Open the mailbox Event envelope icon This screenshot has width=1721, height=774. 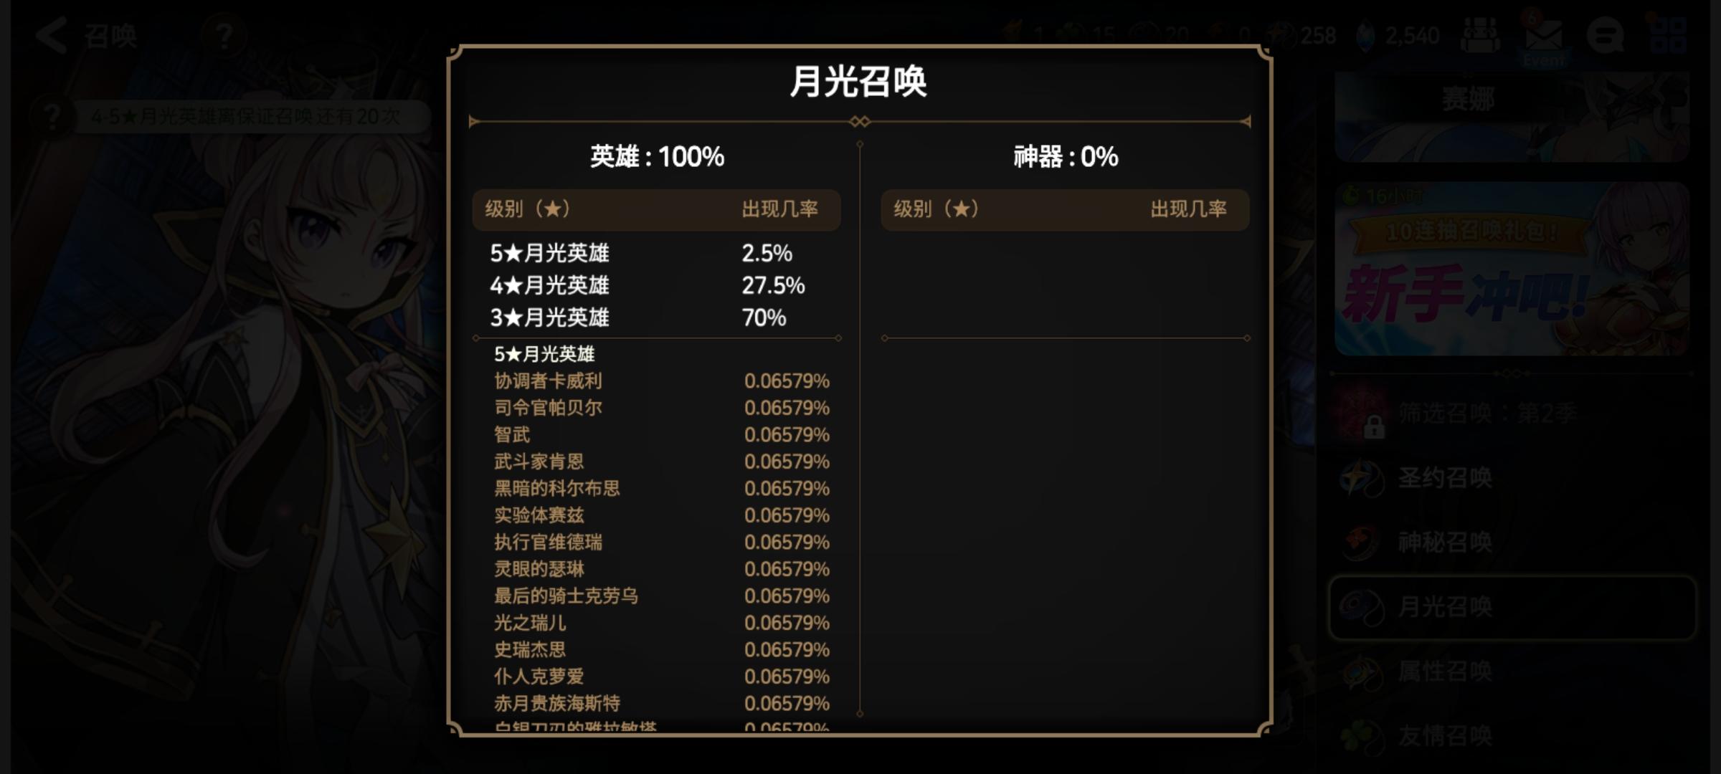[x=1545, y=36]
